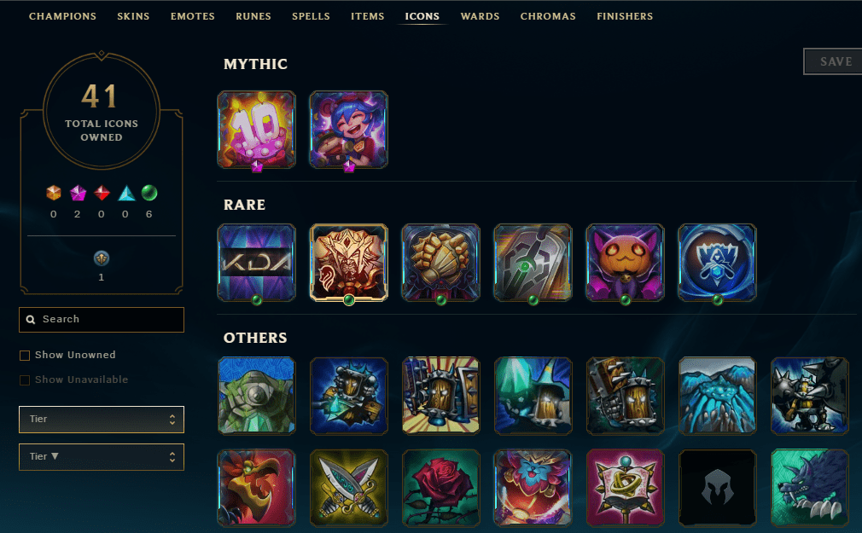Select the red rose icon
862x533 pixels.
pos(441,488)
